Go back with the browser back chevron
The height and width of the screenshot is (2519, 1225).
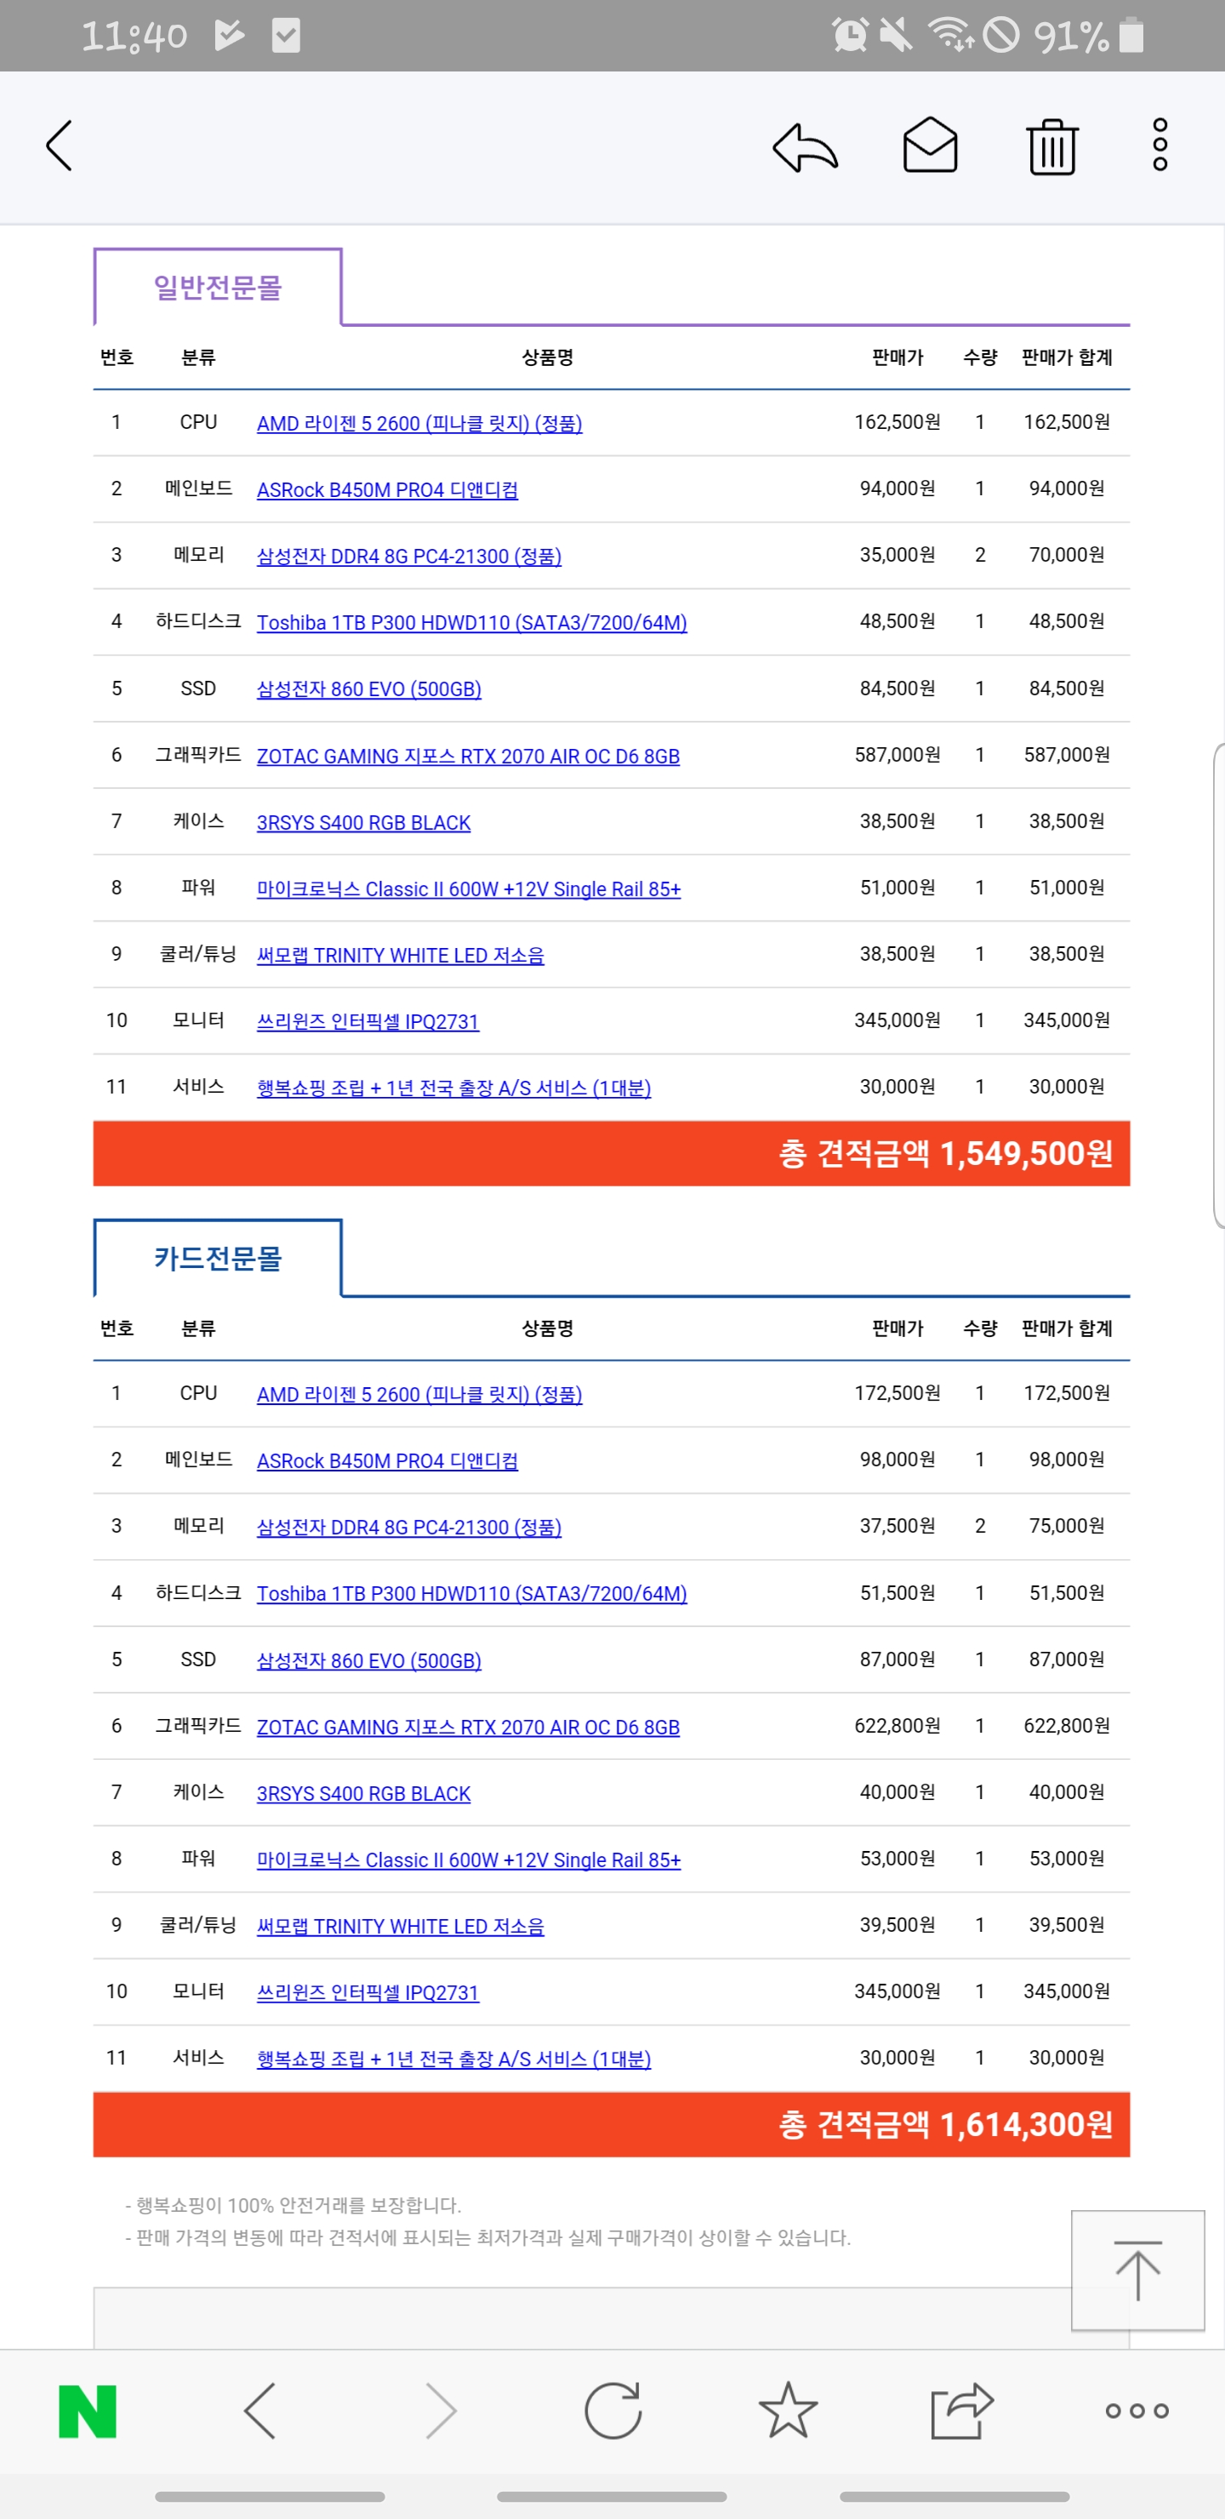tap(260, 2410)
